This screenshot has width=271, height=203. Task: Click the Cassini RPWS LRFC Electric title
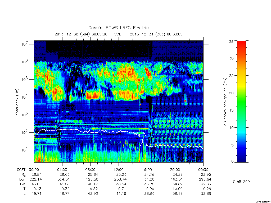point(118,28)
